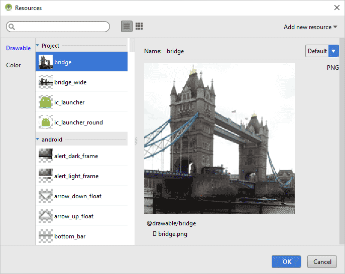345x274 pixels.
Task: Collapse the Project section
Action: pyautogui.click(x=38, y=46)
